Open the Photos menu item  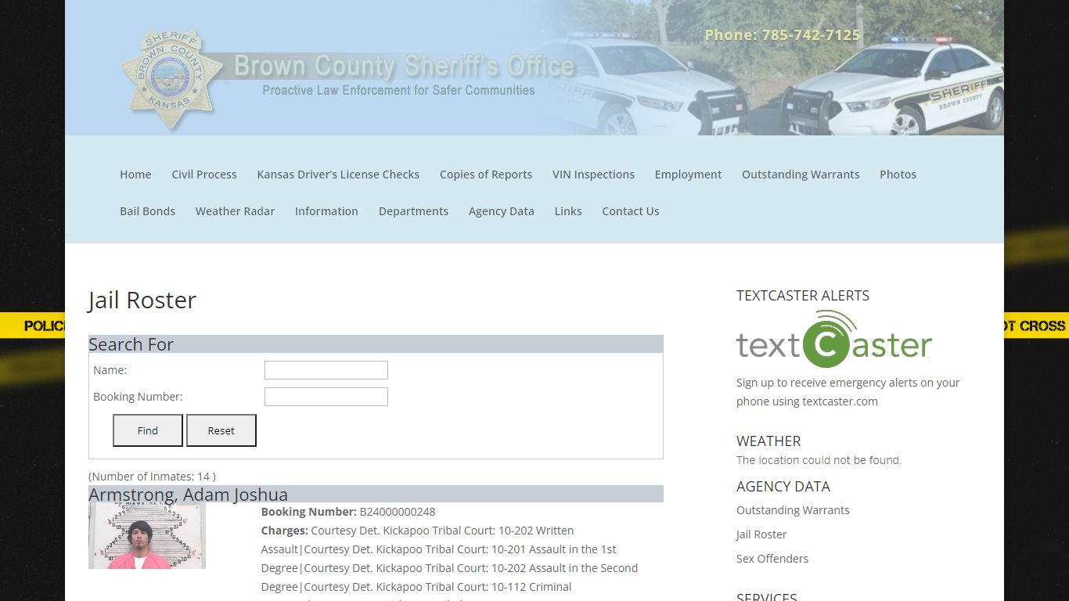point(898,175)
